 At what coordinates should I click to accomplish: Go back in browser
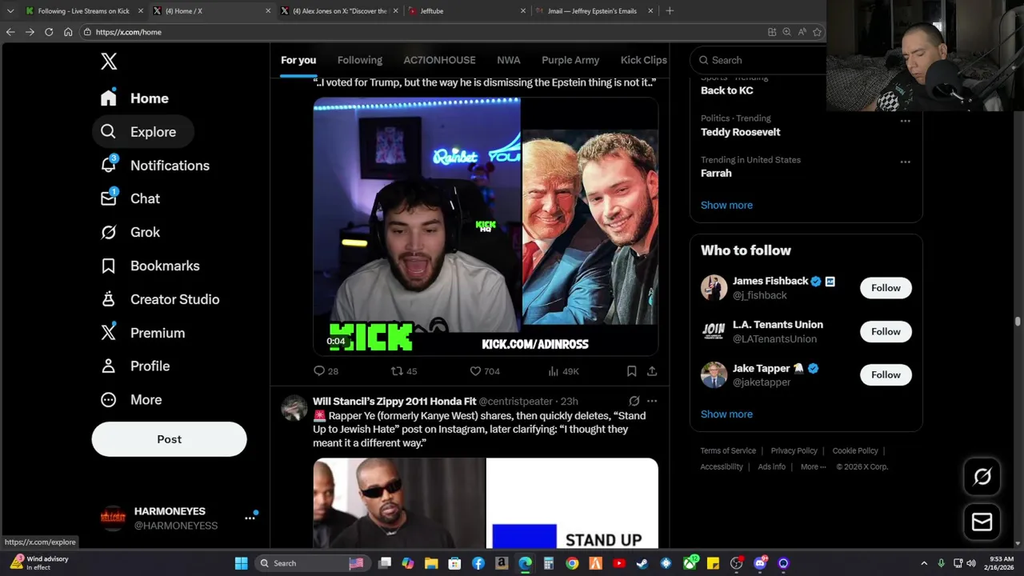coord(10,32)
